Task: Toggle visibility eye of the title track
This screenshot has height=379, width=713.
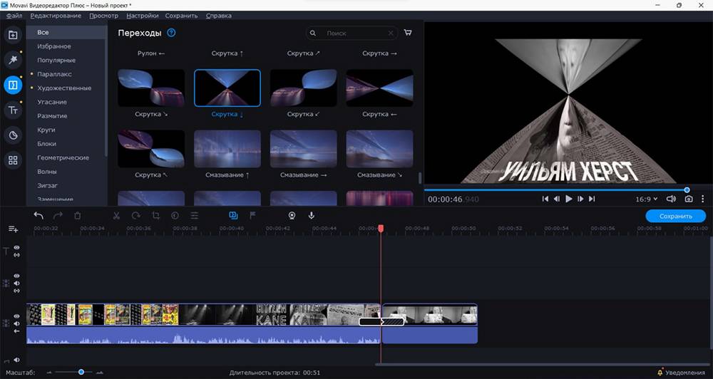Action: 17,248
